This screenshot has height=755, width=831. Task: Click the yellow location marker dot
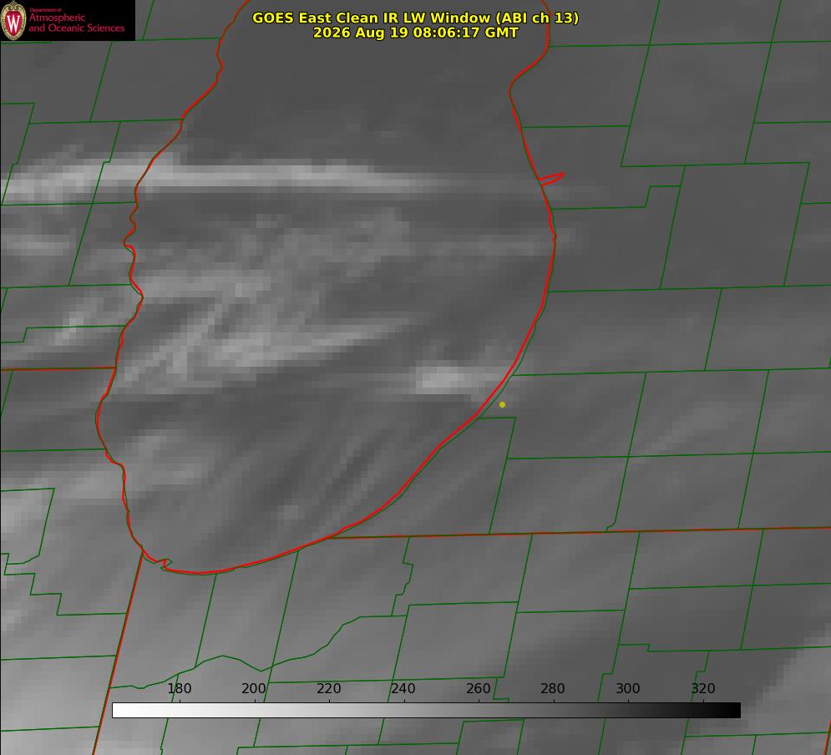[x=503, y=404]
